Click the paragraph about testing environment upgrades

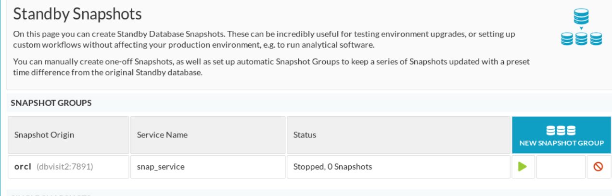click(267, 40)
